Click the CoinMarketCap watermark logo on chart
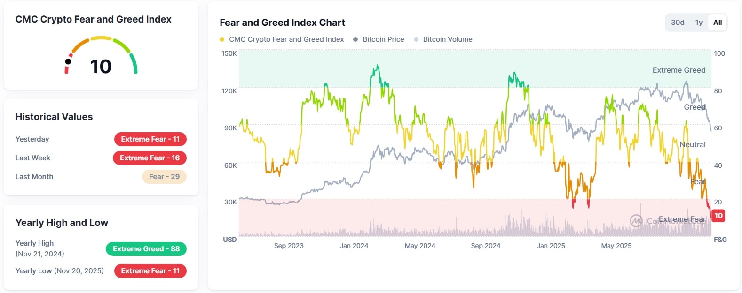The height and width of the screenshot is (293, 742). [x=637, y=221]
